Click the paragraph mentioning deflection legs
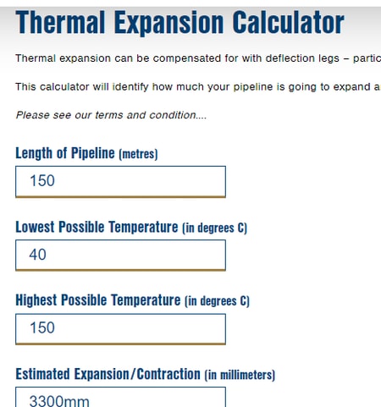The image size is (381, 407). click(x=198, y=58)
